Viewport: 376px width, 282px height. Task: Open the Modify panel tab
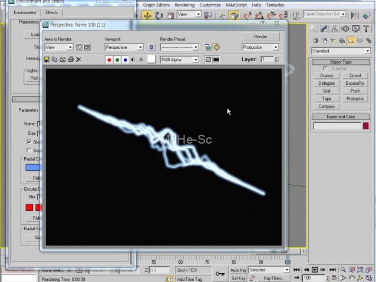click(x=325, y=28)
